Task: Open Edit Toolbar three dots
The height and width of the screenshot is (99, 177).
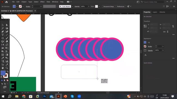Action: pos(5,92)
